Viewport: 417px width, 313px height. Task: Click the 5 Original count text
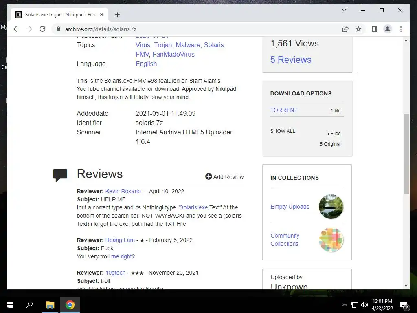click(330, 144)
